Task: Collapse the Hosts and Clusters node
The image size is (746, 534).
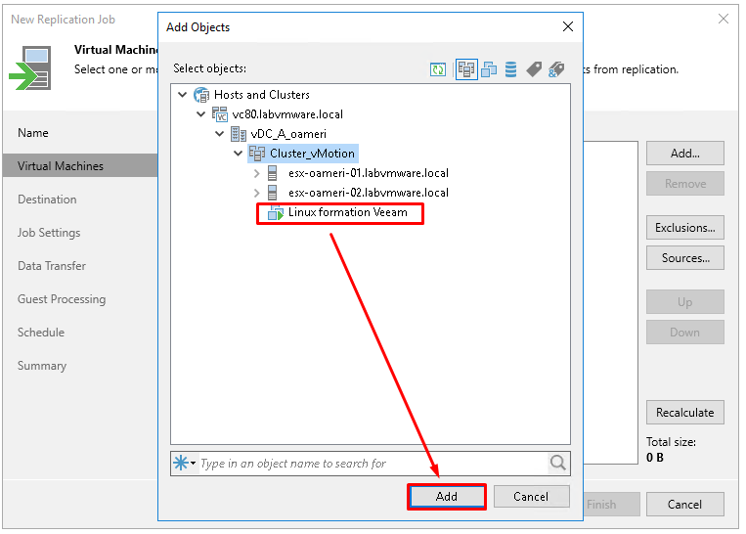Action: [182, 94]
